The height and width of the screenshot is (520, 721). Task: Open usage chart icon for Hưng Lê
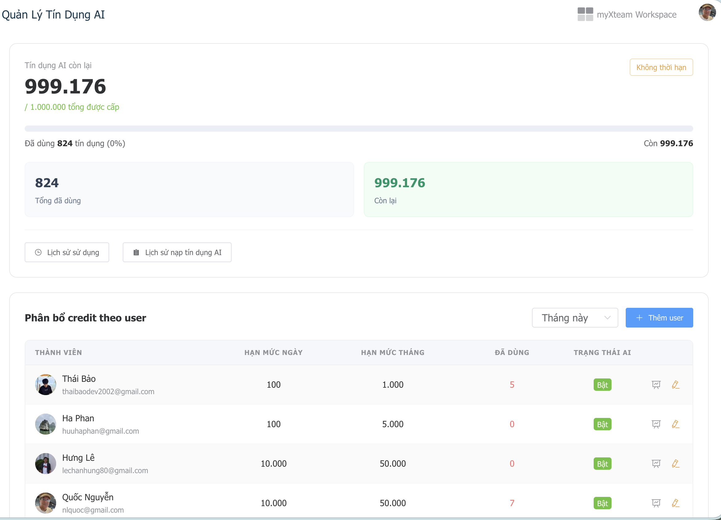(656, 464)
